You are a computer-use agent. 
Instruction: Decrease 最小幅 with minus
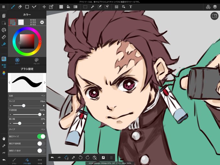pos(10,123)
